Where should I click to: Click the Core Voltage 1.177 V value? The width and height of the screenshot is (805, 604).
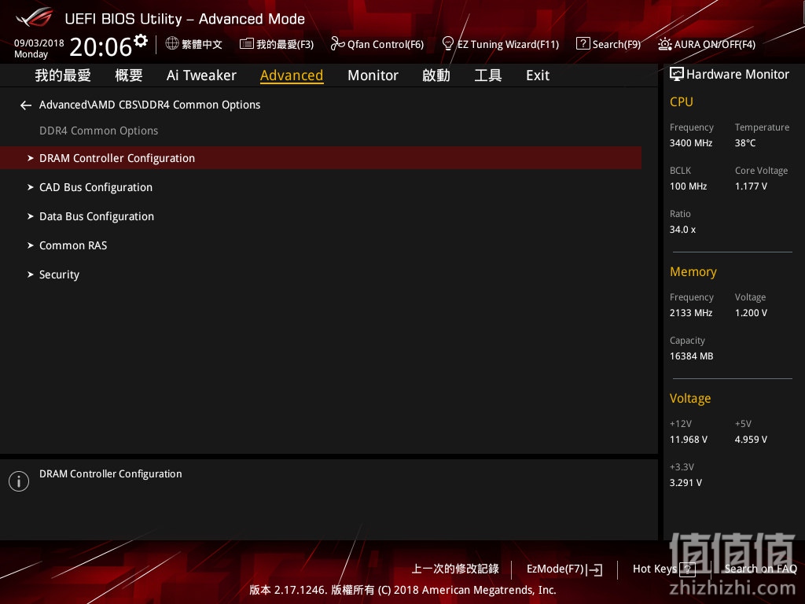tap(751, 186)
